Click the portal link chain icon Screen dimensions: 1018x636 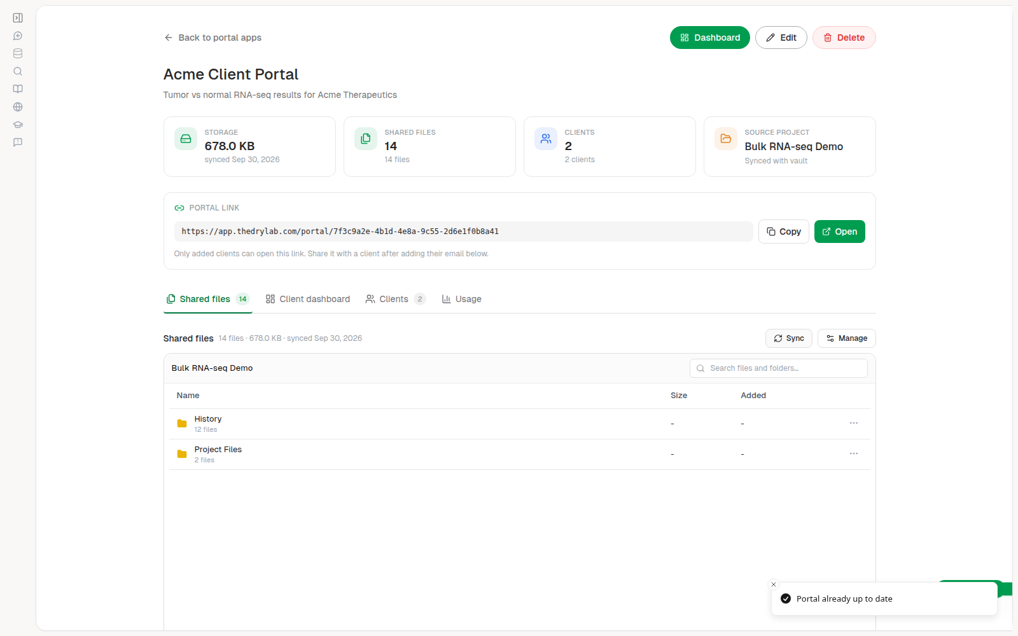(x=179, y=208)
